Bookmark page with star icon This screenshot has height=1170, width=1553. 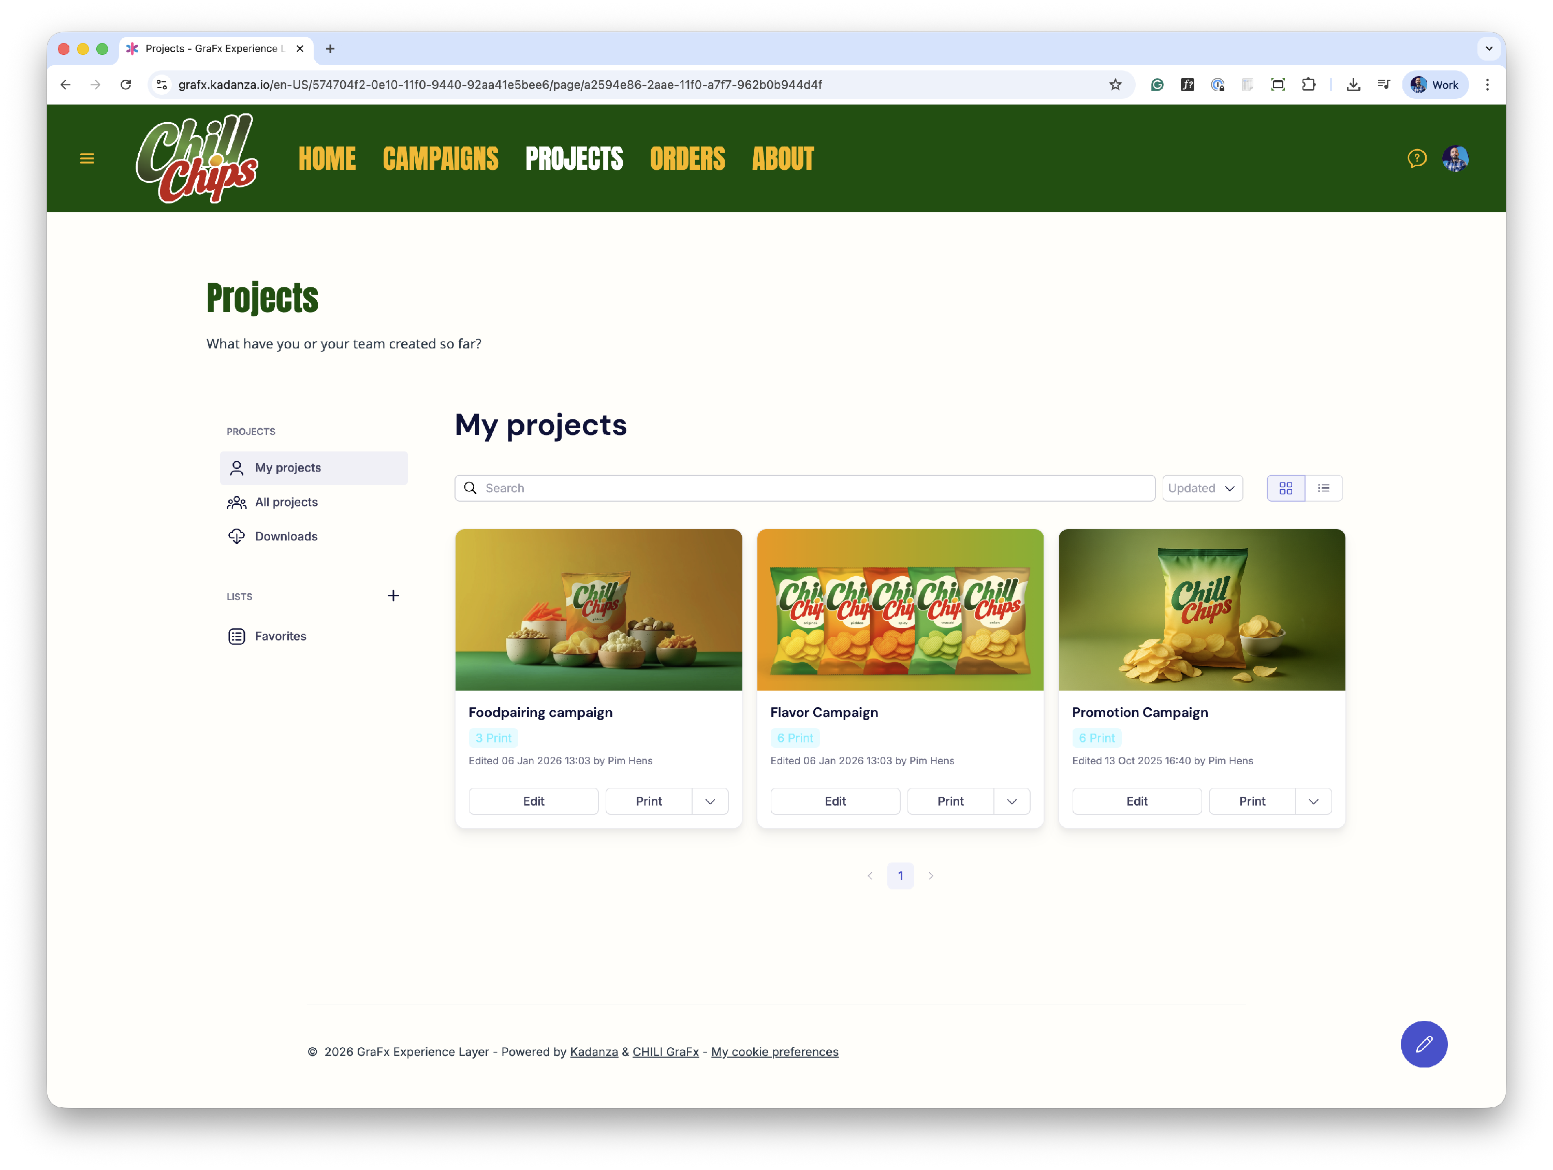coord(1115,85)
